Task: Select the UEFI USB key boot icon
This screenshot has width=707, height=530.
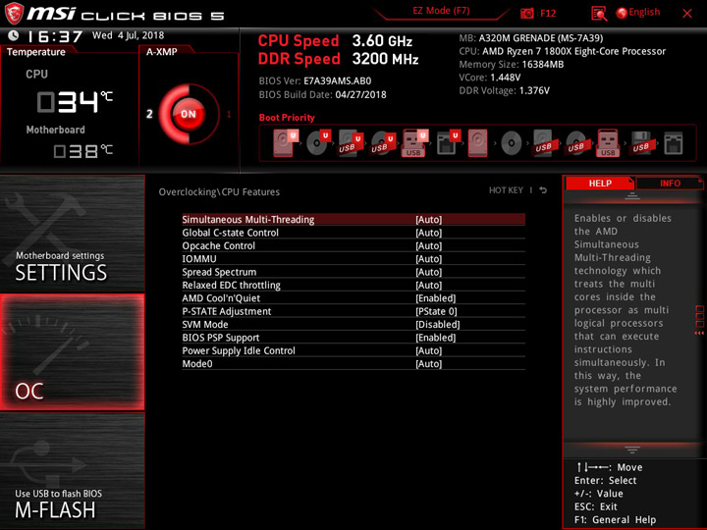Action: pyautogui.click(x=414, y=143)
